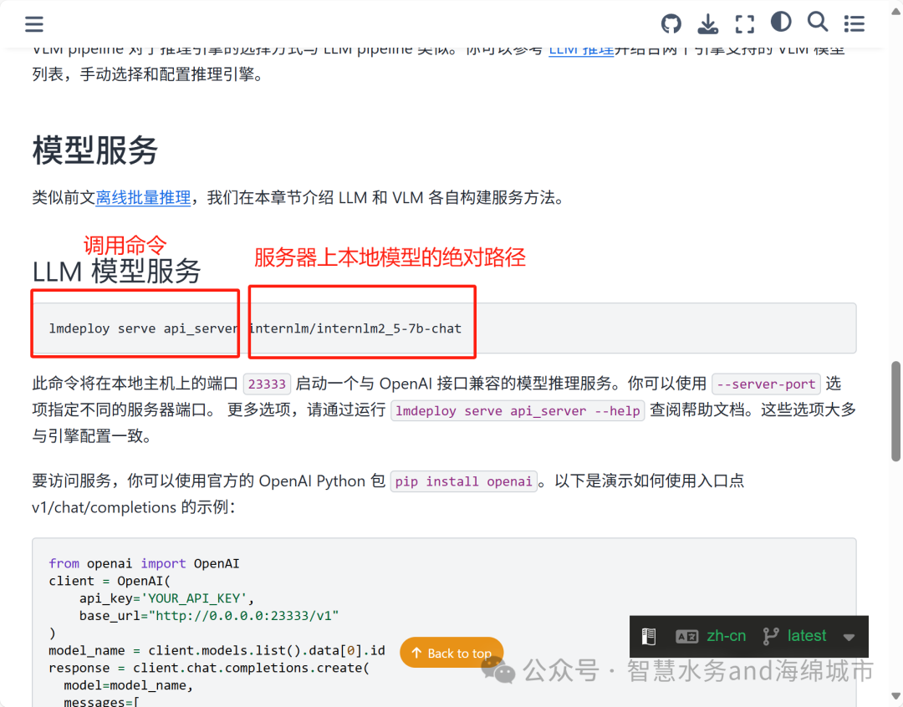
Task: Show the table of contents list icon
Action: pyautogui.click(x=854, y=24)
